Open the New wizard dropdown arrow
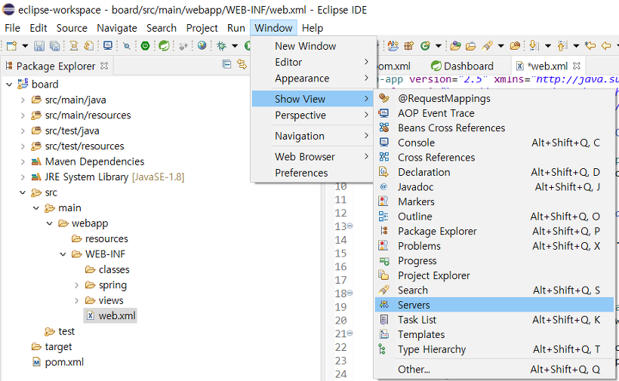619x381 pixels. point(25,46)
